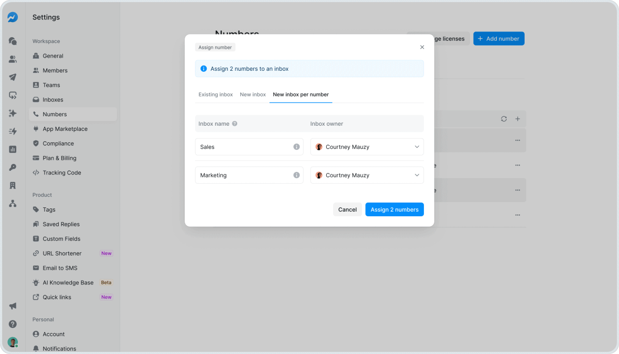
Task: Click the AI sparkles icon in the sidebar
Action: [x=12, y=113]
